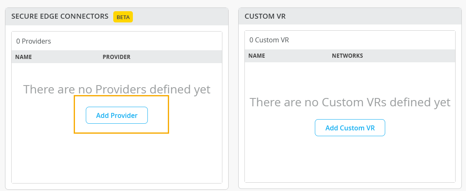Click the Add Provider button
The height and width of the screenshot is (191, 466).
click(117, 115)
